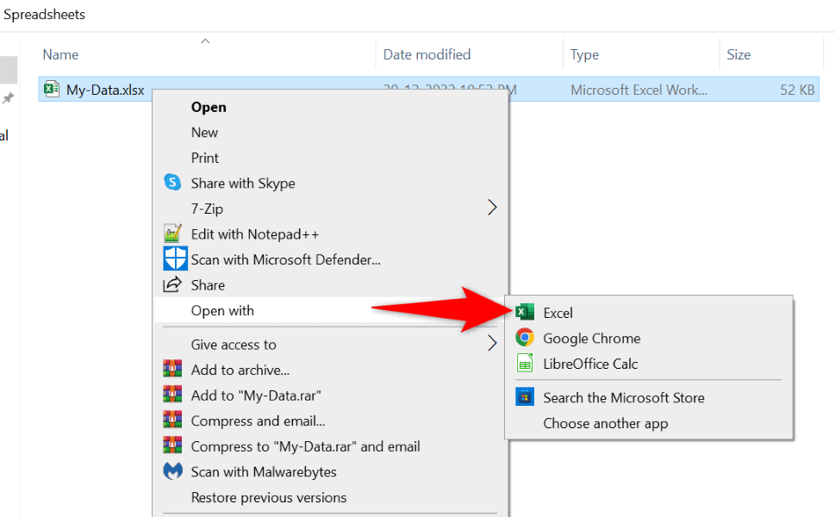Image resolution: width=835 pixels, height=517 pixels.
Task: Sort by Date modified column
Action: 427,54
